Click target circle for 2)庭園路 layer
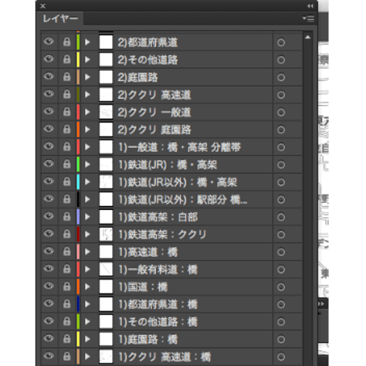 pyautogui.click(x=281, y=77)
